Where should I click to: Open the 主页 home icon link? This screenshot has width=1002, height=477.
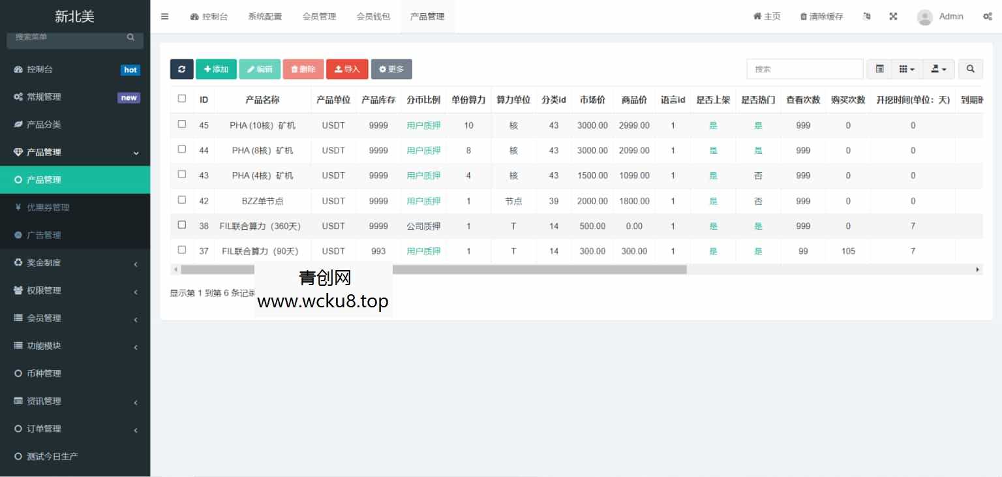pyautogui.click(x=767, y=16)
